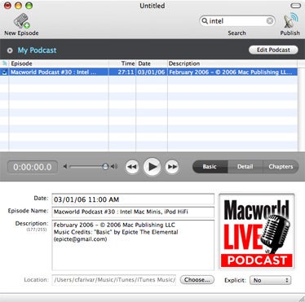The image size is (305, 302).
Task: Open the Explicit dropdown menu
Action: (270, 280)
